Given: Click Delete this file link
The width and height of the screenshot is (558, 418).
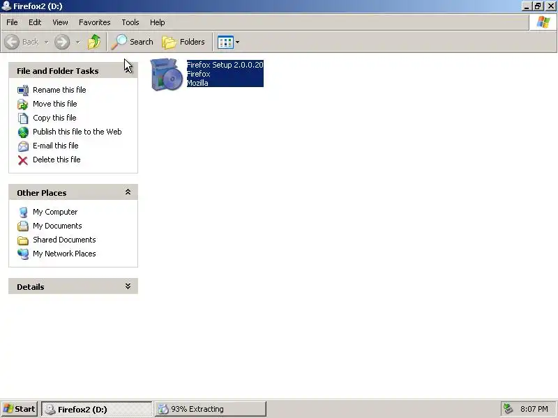Looking at the screenshot, I should click(x=56, y=160).
